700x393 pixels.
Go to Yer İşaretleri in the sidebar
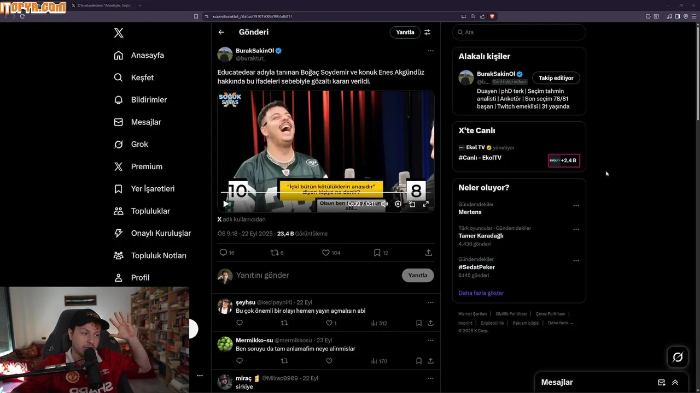coord(144,189)
